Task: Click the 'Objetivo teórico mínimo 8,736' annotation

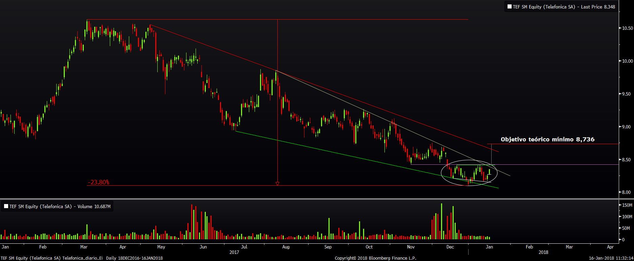Action: tap(548, 139)
